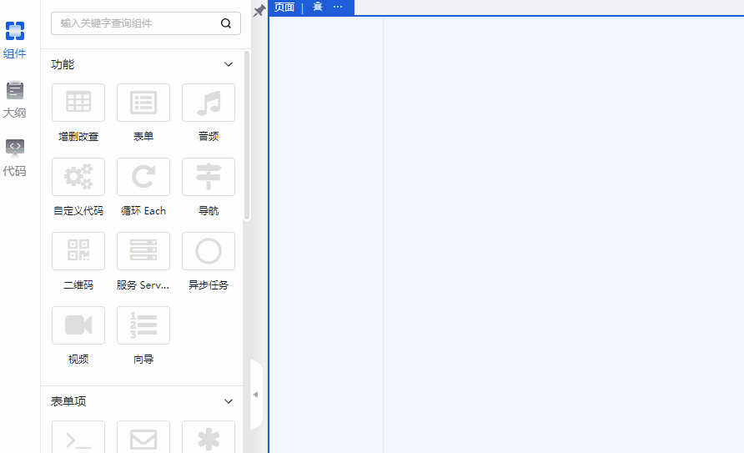This screenshot has width=744, height=453.
Task: Collapse the 功能 section chevron
Action: click(229, 64)
